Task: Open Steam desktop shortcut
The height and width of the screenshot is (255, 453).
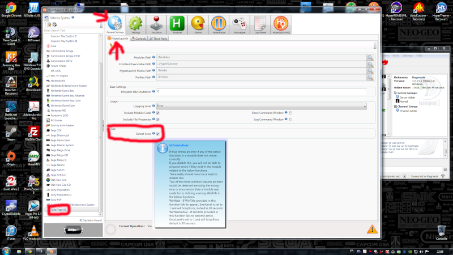Action: [11, 134]
